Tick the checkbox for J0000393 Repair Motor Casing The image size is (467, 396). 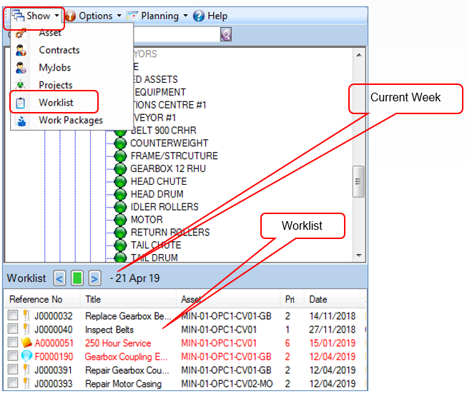tap(13, 382)
